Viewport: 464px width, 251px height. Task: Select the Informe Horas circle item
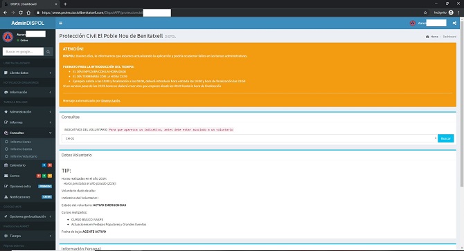[x=6, y=142]
